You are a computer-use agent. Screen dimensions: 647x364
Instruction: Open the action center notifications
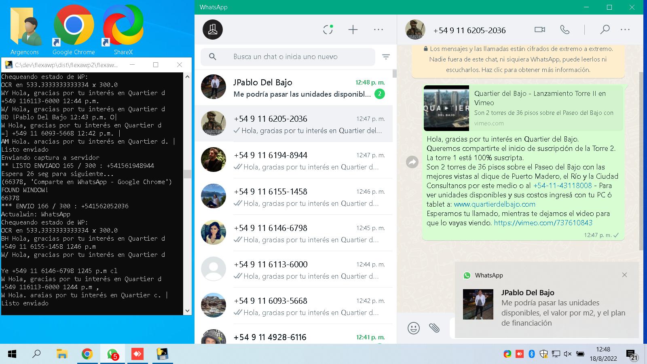pos(632,354)
